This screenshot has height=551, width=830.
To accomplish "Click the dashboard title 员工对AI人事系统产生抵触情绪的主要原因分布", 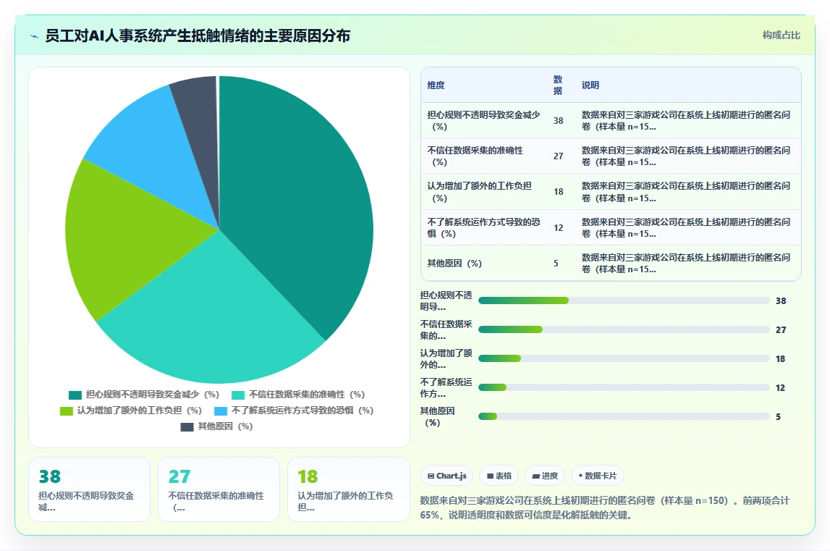I will [x=198, y=36].
